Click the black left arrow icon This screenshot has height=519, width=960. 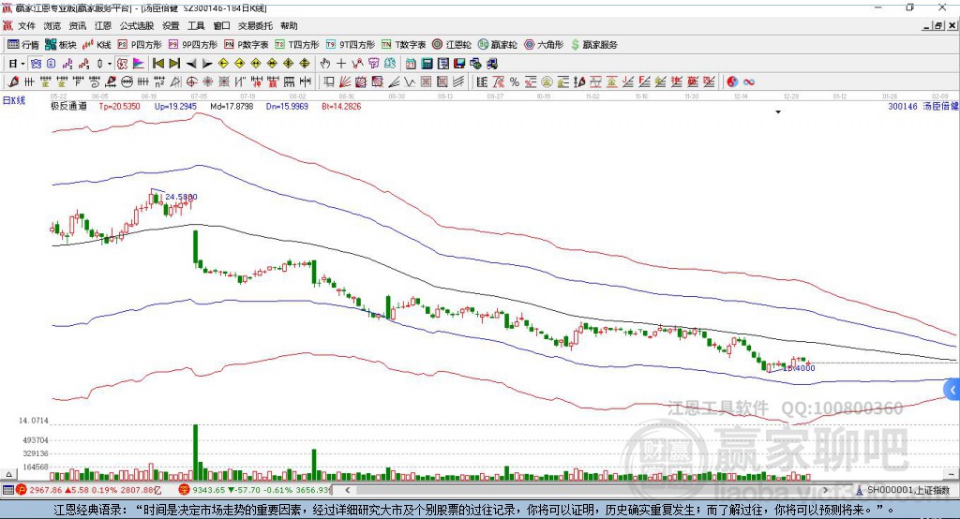click(x=191, y=64)
